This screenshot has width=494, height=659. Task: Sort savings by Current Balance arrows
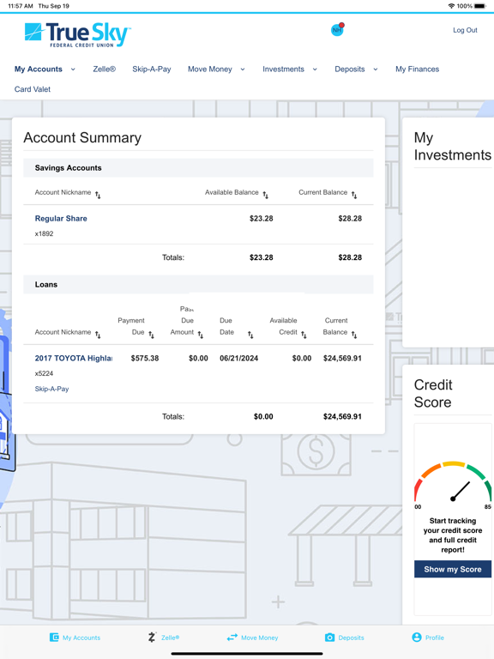click(x=354, y=195)
